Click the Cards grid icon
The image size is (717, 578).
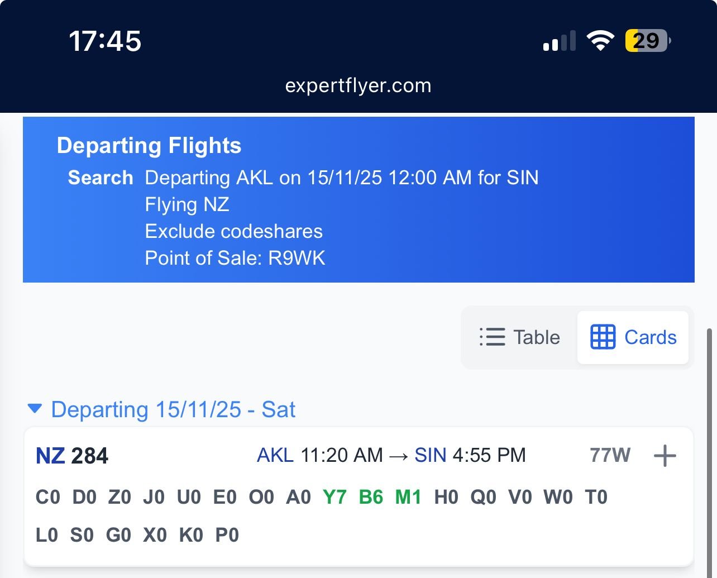pos(603,337)
